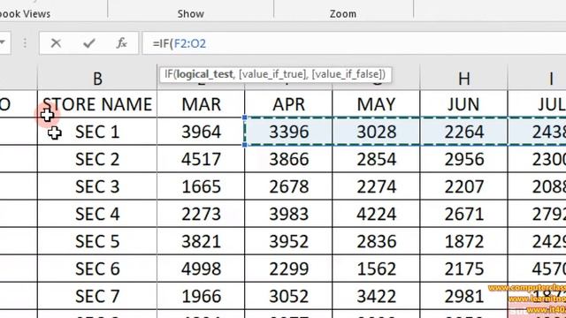Select column H header
This screenshot has width=566, height=318.
coord(463,79)
